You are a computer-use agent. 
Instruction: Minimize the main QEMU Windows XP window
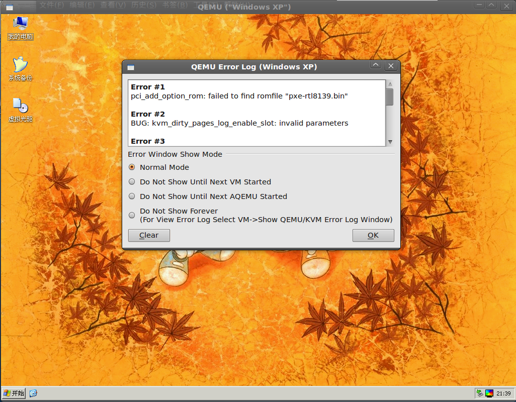(479, 5)
